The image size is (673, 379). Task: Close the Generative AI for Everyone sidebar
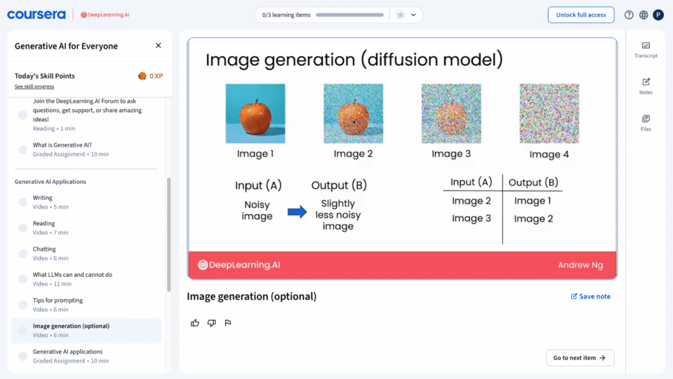tap(158, 45)
